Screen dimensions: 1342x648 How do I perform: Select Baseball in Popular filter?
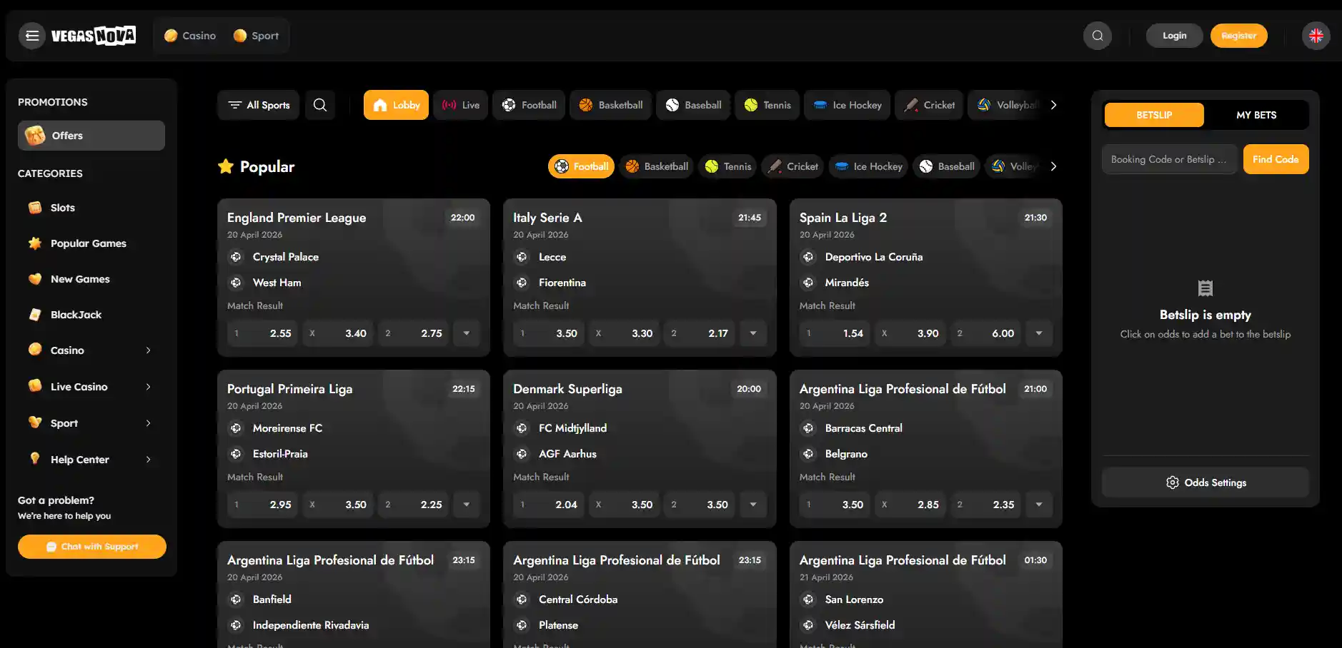947,166
